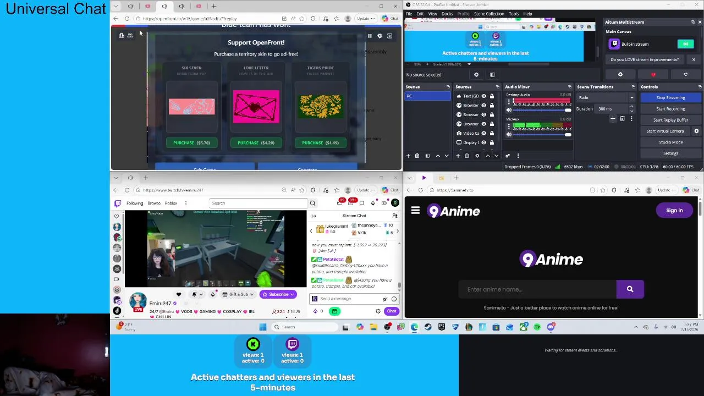Toggle the Built-in stream switch in Aitum Multistream
This screenshot has width=704, height=396.
(685, 44)
